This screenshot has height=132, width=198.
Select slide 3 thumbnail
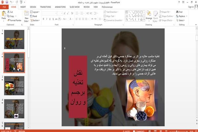click(14, 86)
